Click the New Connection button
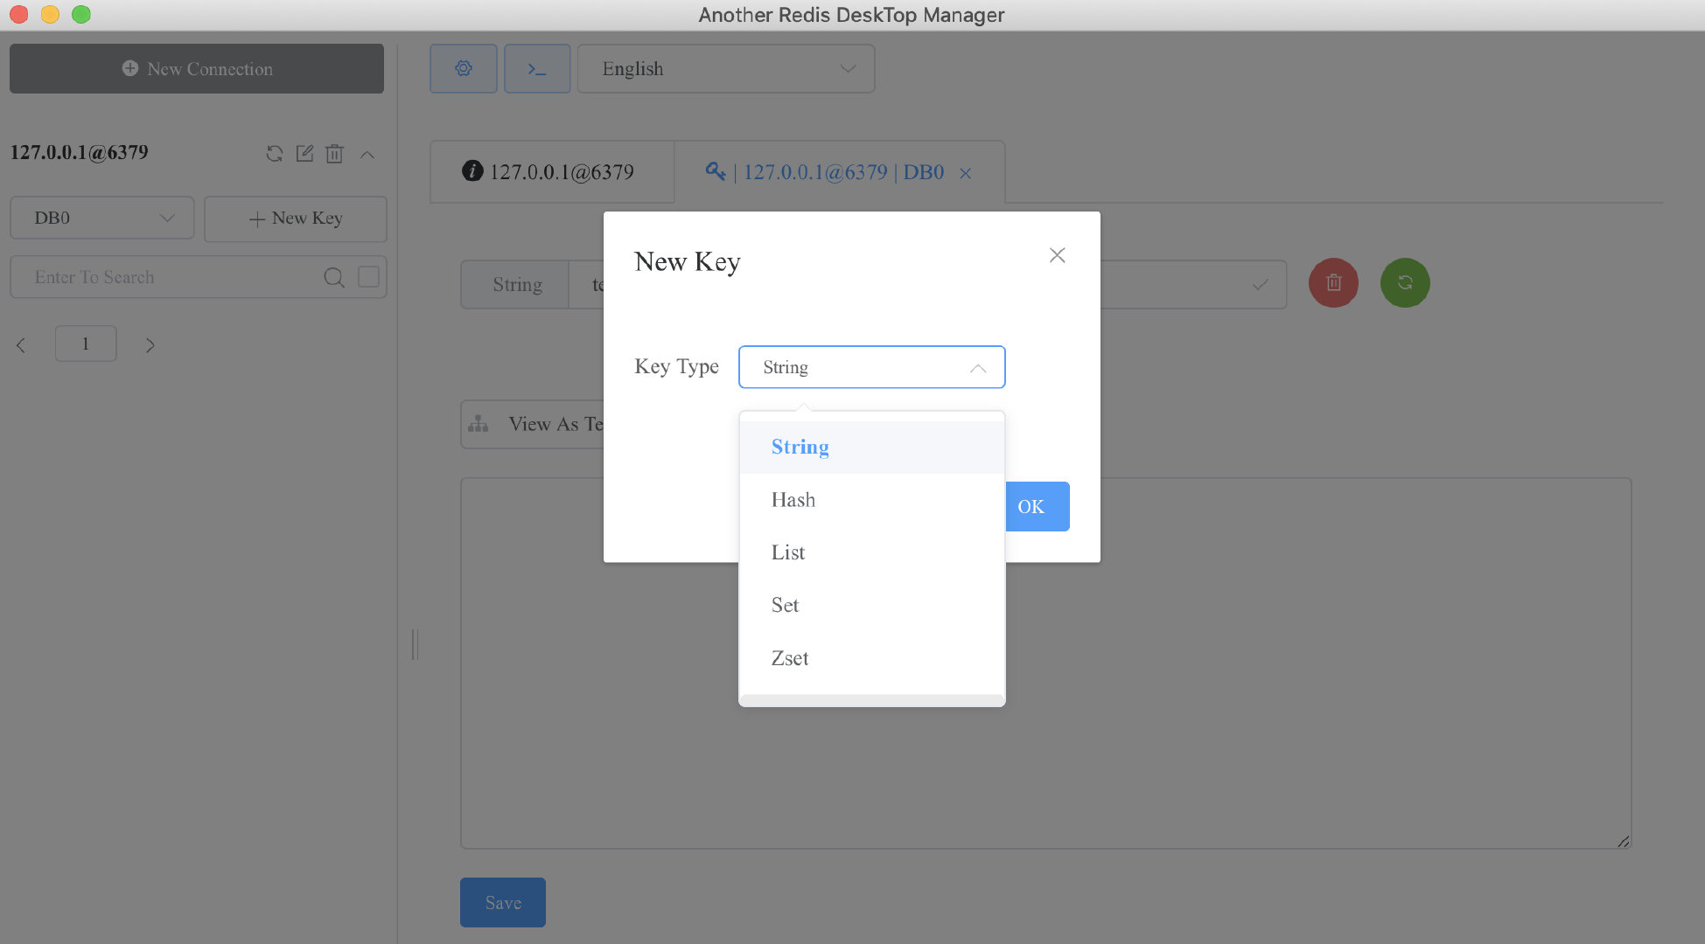Image resolution: width=1705 pixels, height=944 pixels. pos(197,68)
